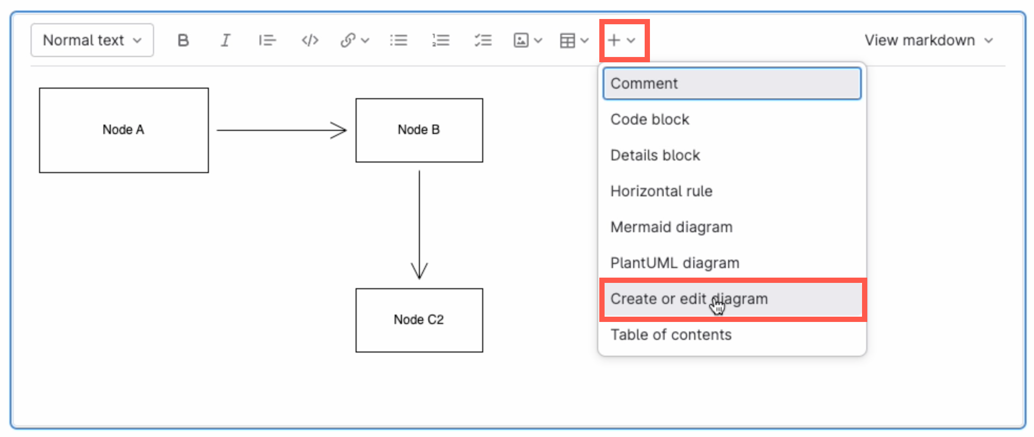This screenshot has width=1034, height=437.
Task: Insert an image
Action: click(x=521, y=40)
